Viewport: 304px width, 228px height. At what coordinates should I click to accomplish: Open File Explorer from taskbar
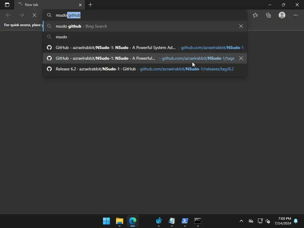point(120,221)
